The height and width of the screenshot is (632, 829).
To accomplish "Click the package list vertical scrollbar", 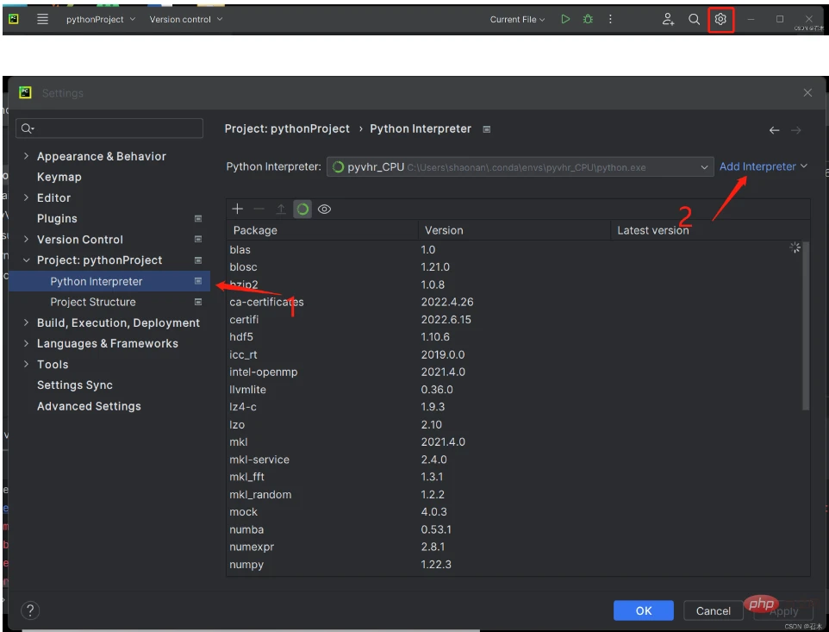I will click(806, 328).
